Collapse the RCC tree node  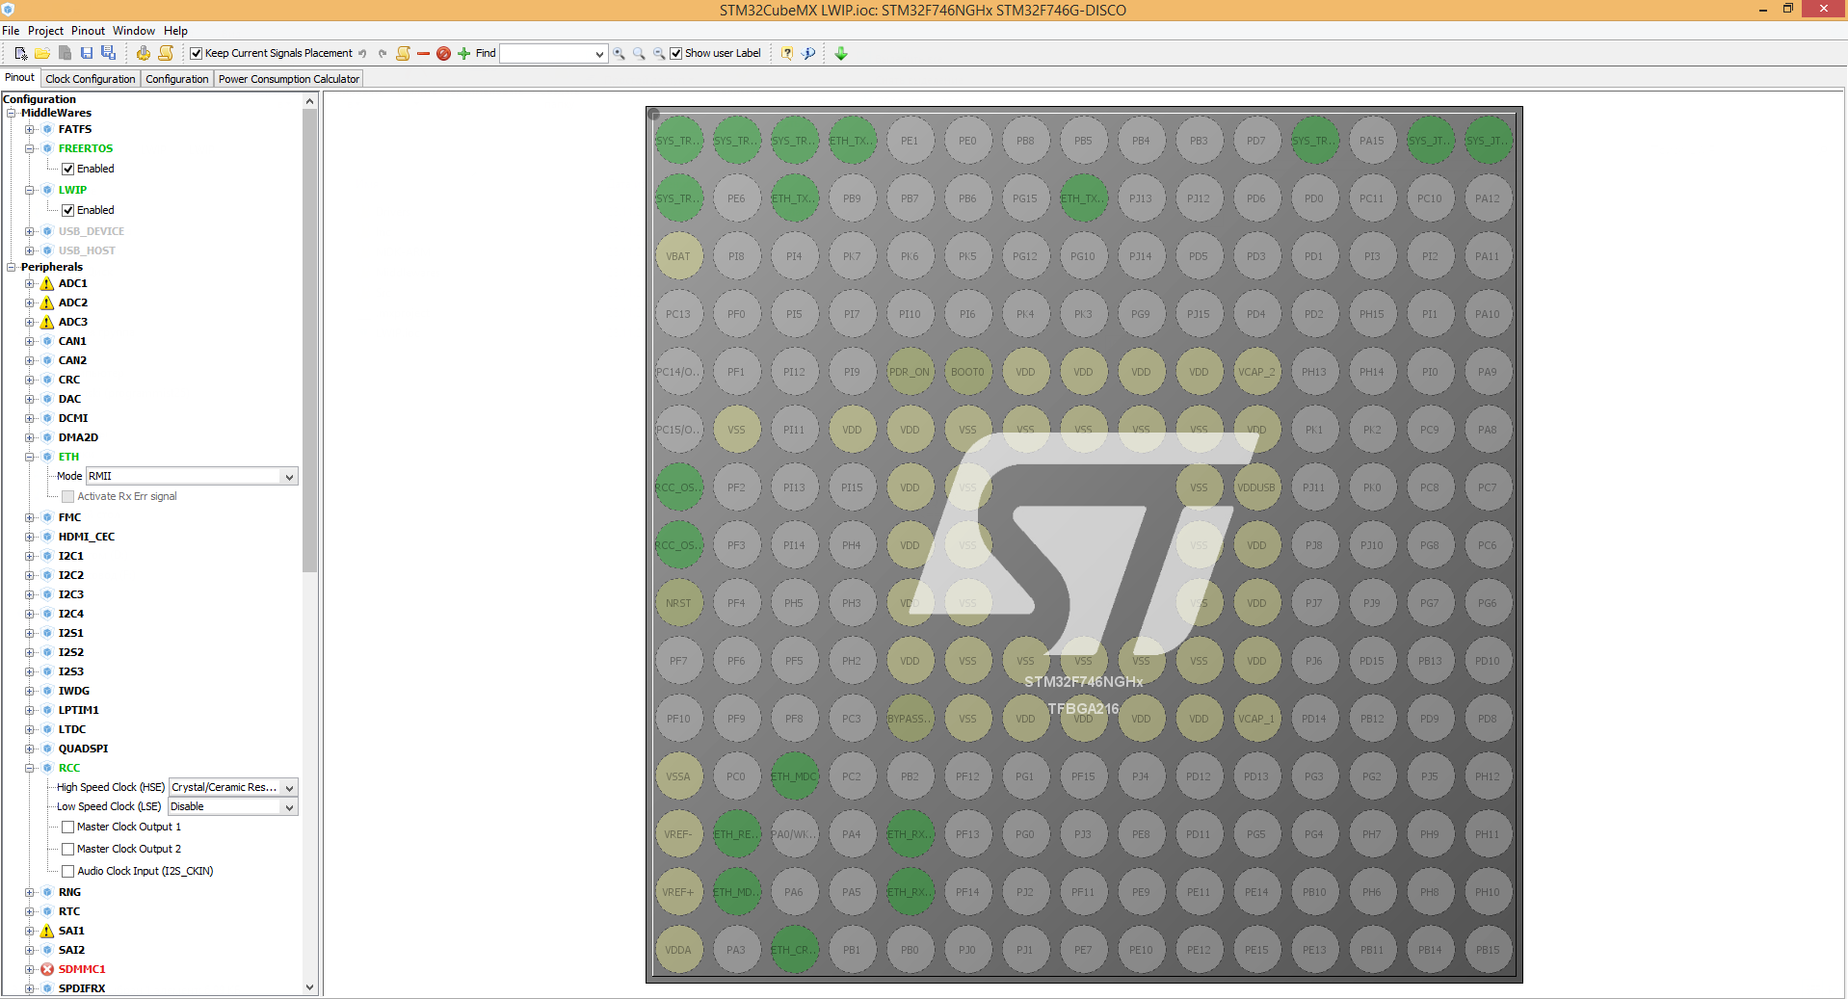pos(30,768)
